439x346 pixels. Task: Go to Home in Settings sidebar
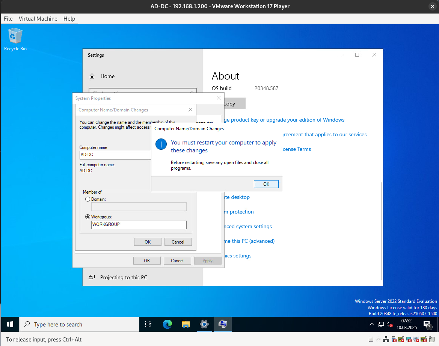(x=107, y=76)
